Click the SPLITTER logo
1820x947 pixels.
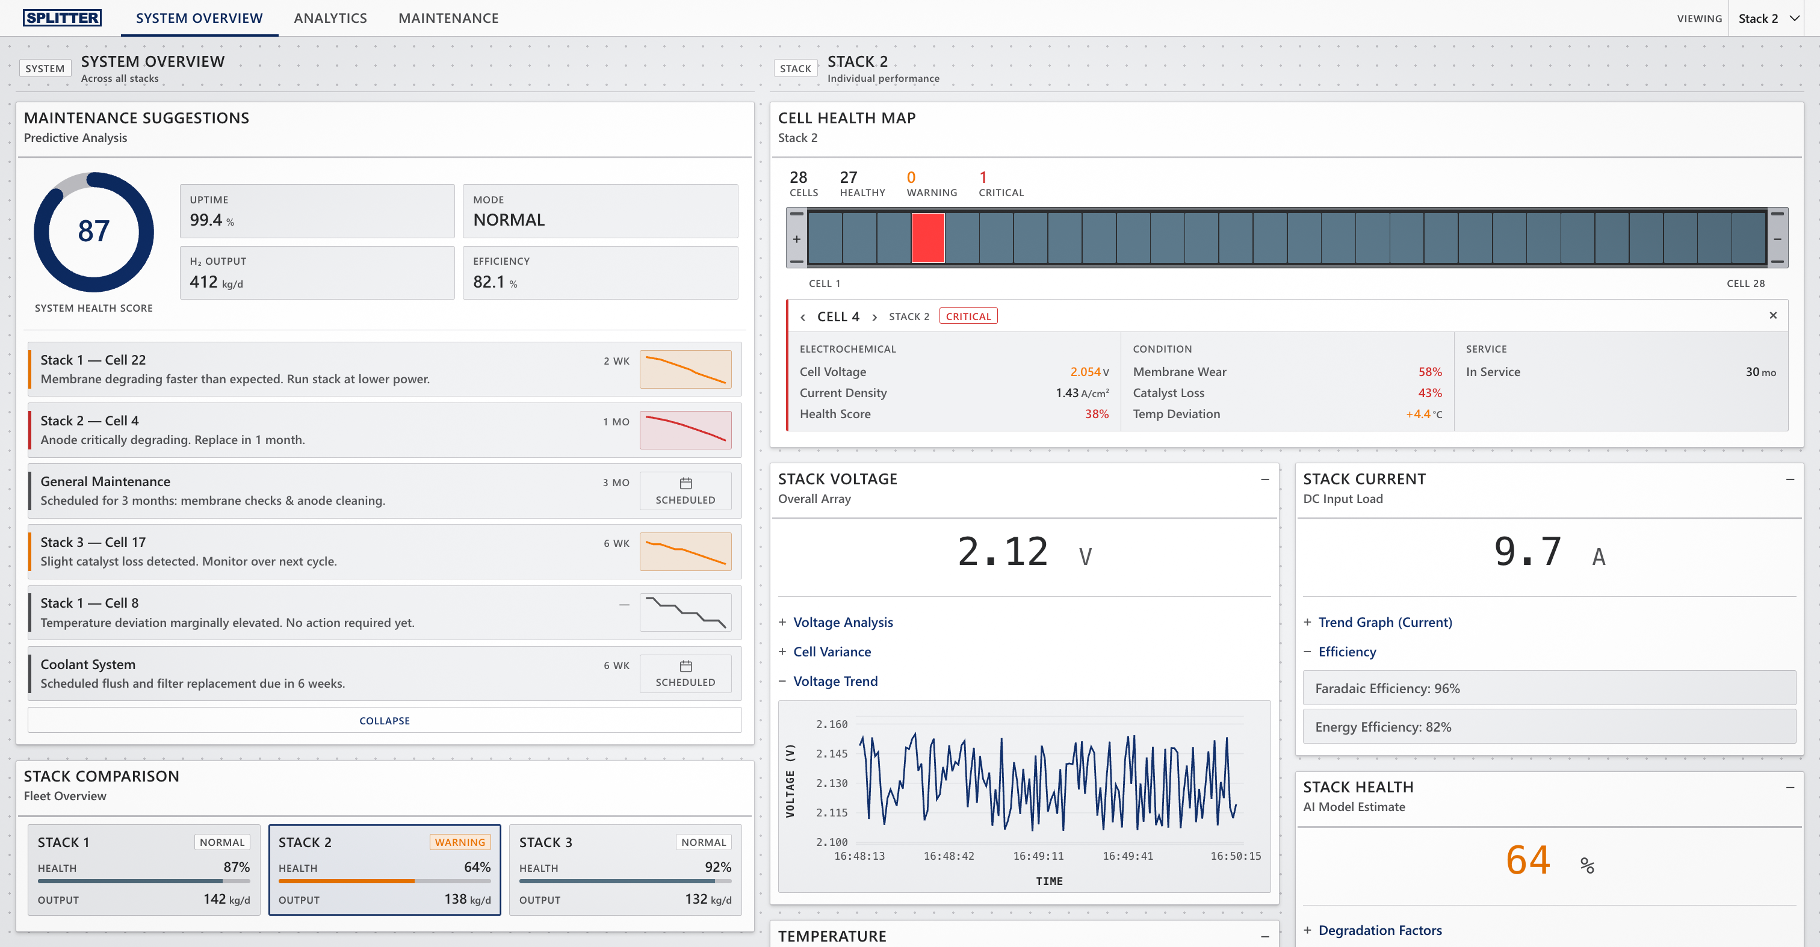[62, 17]
